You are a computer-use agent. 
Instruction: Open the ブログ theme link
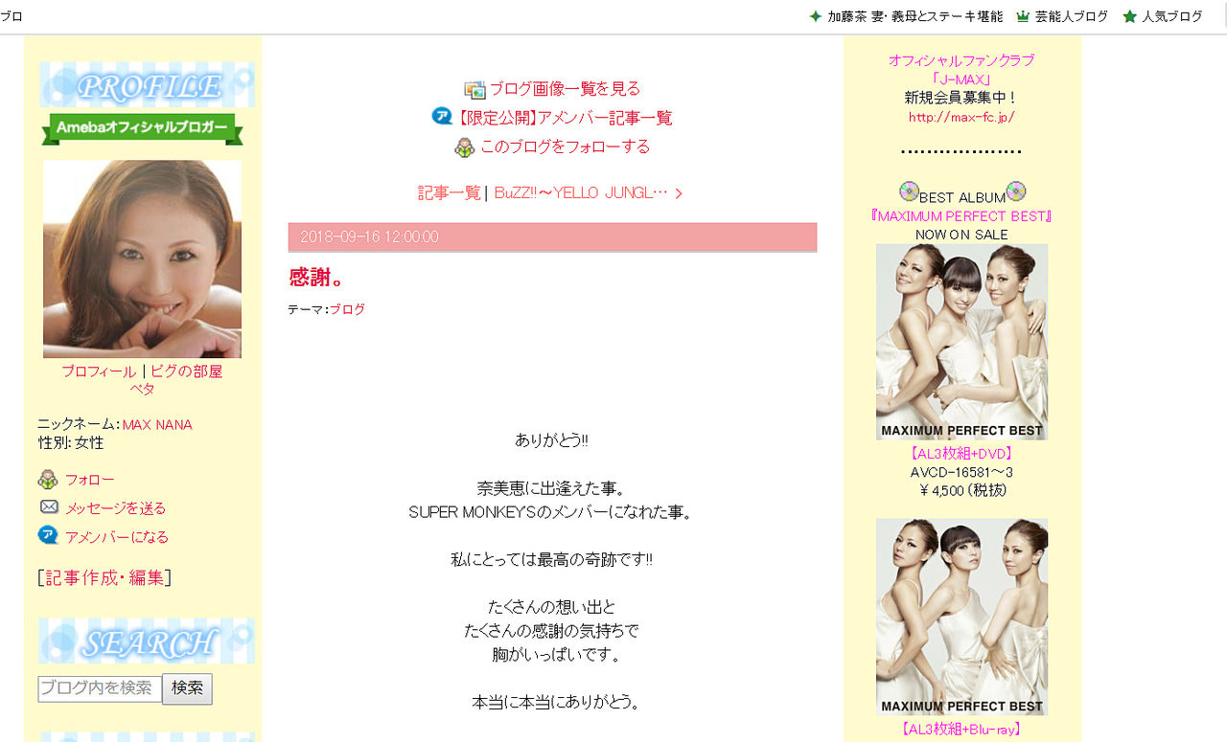click(x=347, y=309)
